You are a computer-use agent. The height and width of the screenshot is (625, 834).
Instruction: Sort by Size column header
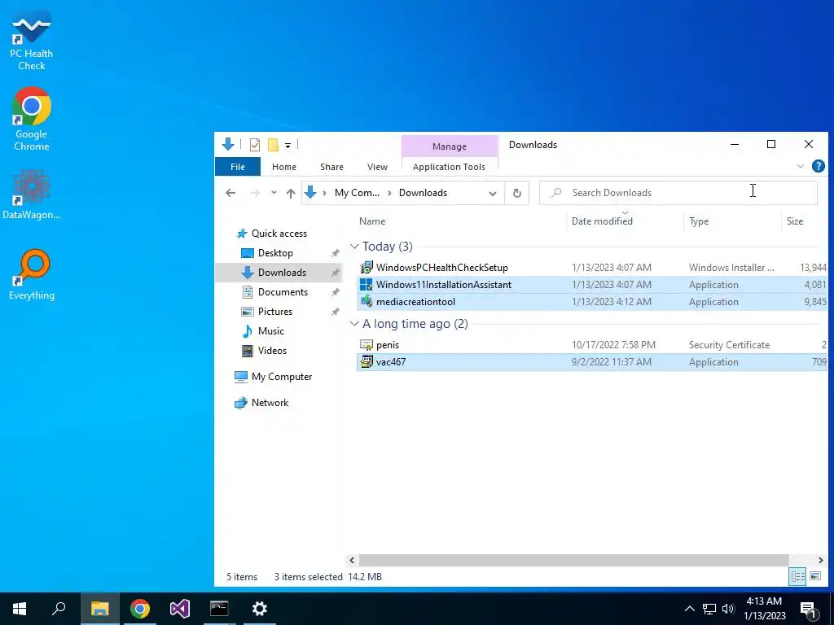click(804, 221)
